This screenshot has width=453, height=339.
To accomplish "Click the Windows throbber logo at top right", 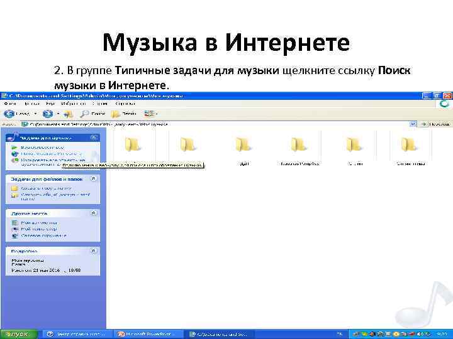I will pyautogui.click(x=445, y=104).
